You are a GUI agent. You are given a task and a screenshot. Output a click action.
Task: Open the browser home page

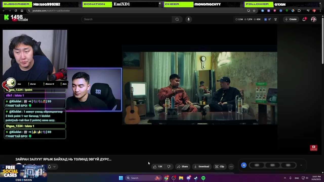(x=22, y=11)
